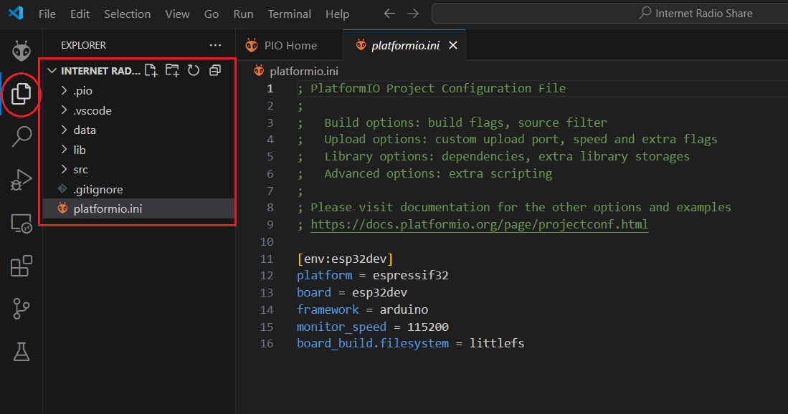Open the Explorer view in activity bar
Screen dimensions: 788x414
(21, 93)
